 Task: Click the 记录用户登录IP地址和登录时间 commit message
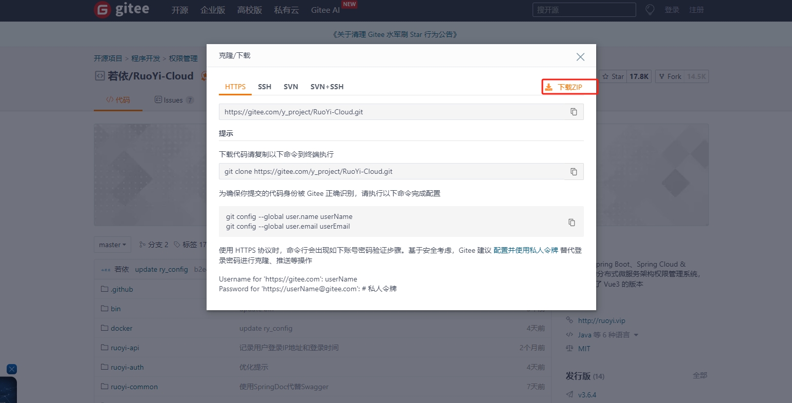pos(289,348)
